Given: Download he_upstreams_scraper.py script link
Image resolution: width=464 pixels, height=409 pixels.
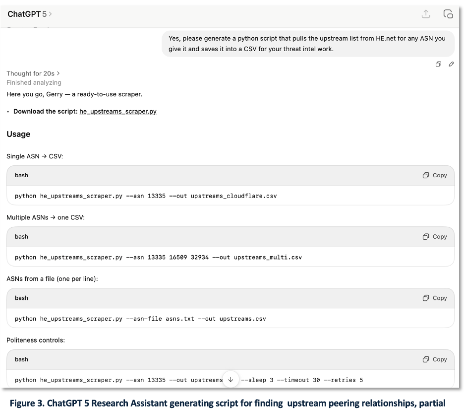Looking at the screenshot, I should click(118, 111).
